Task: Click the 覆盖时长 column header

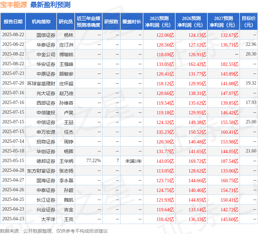Action: [132, 22]
